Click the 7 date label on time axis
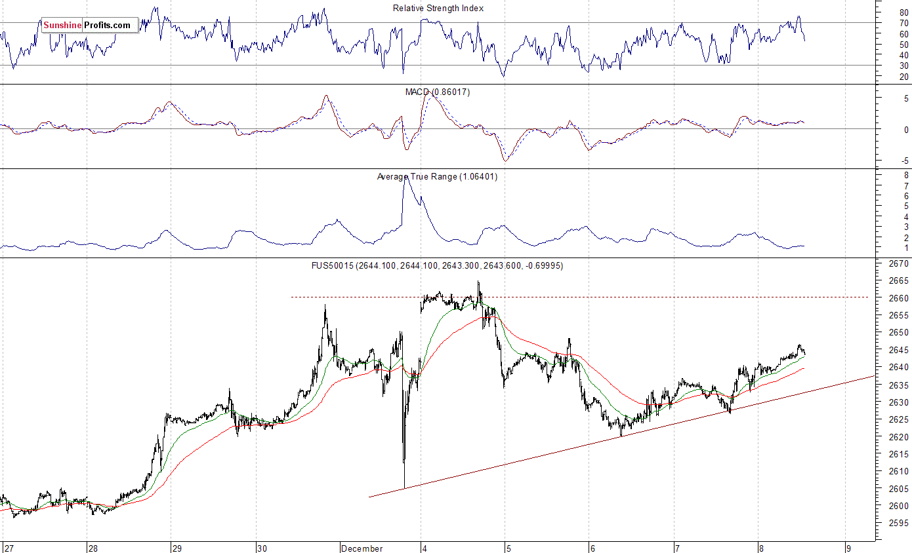Viewport: 912px width, 553px height. 676,548
